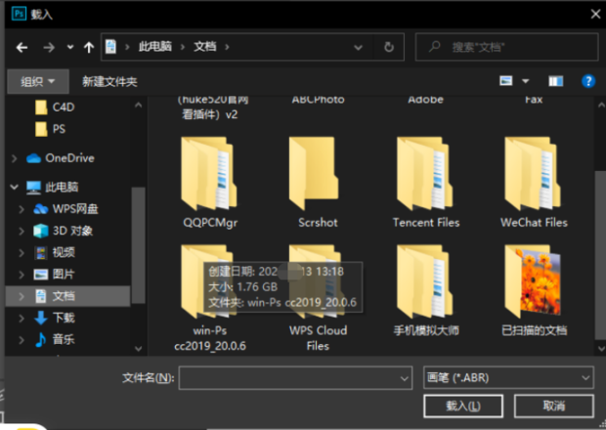The width and height of the screenshot is (606, 430).
Task: Select the C4D folder in sidebar
Action: [55, 107]
